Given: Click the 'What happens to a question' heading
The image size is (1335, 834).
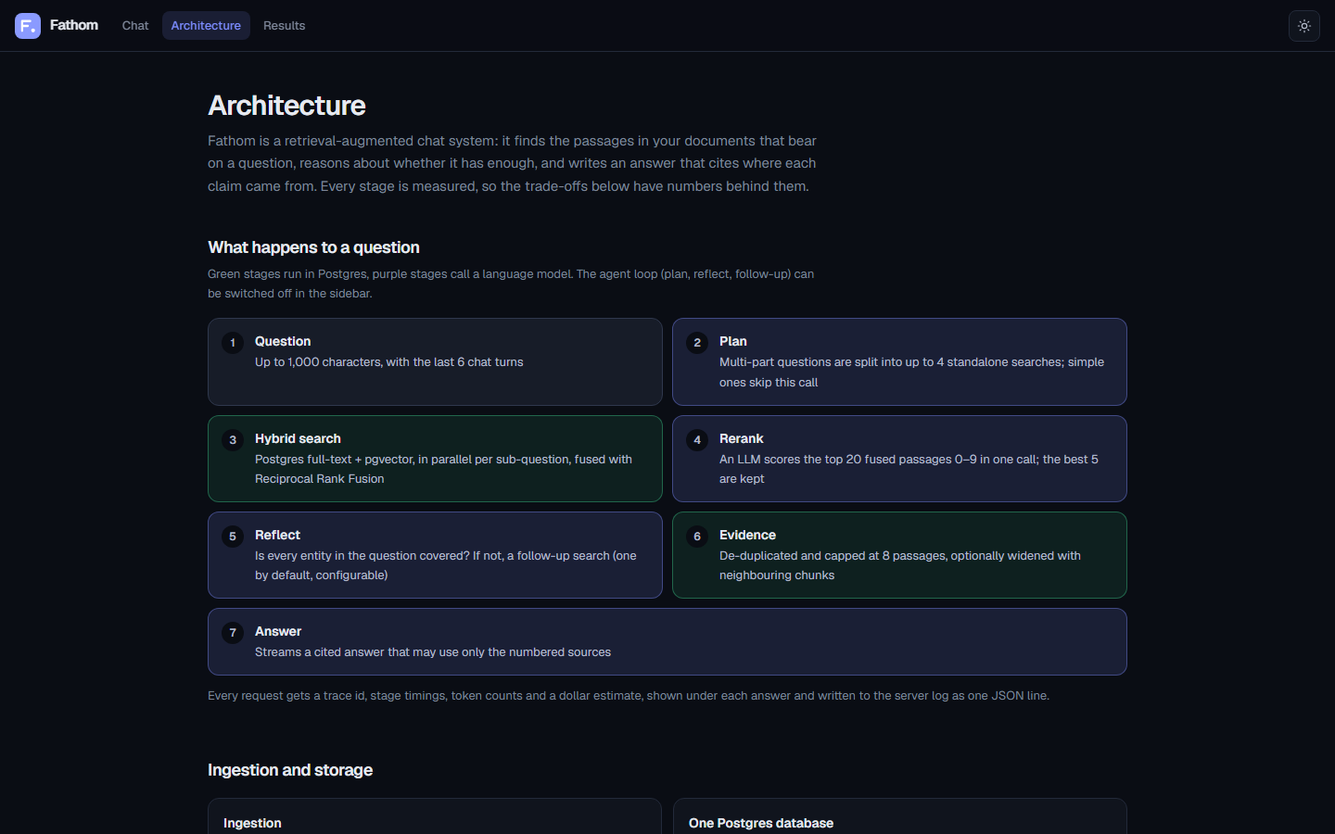Looking at the screenshot, I should [313, 247].
